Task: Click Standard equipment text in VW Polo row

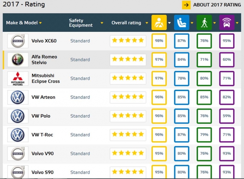Action: tap(80, 116)
